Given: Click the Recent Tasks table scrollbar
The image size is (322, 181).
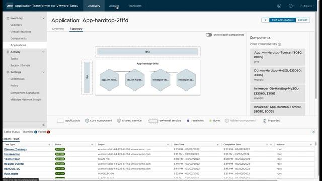Looking at the screenshot, I should pyautogui.click(x=316, y=144).
